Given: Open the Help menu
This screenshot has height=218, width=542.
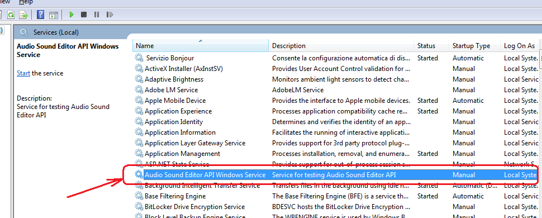Looking at the screenshot, I should 26,2.
